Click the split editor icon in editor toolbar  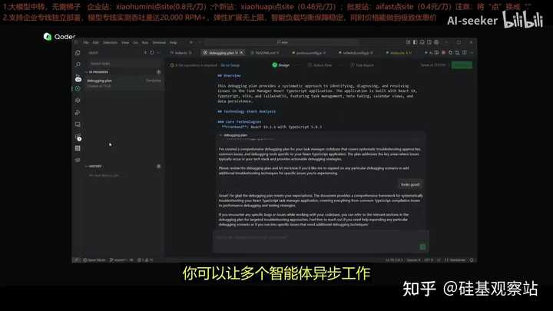point(465,53)
